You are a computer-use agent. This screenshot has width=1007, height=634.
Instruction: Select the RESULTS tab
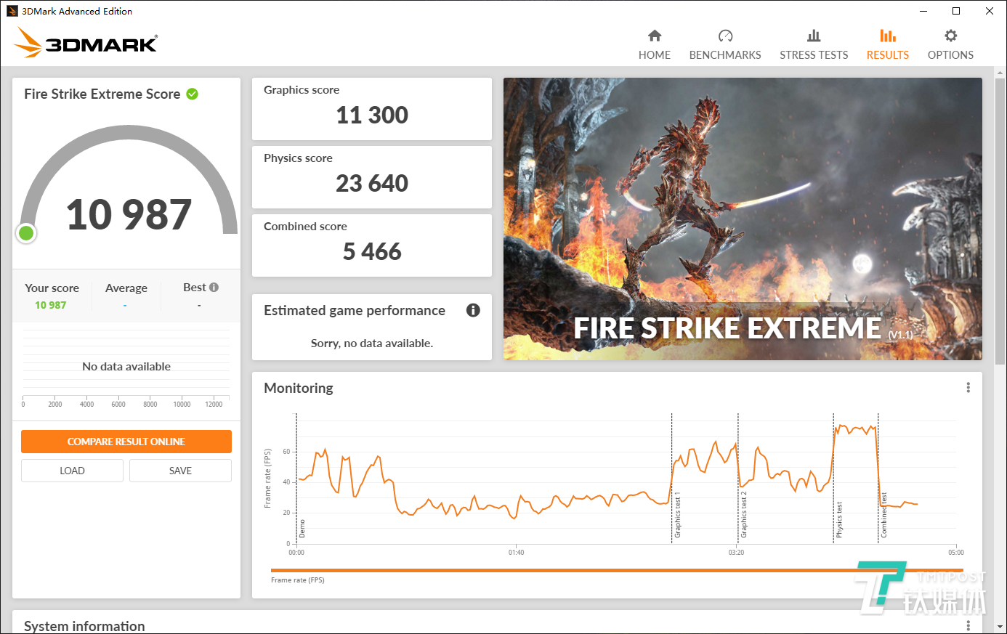tap(887, 45)
